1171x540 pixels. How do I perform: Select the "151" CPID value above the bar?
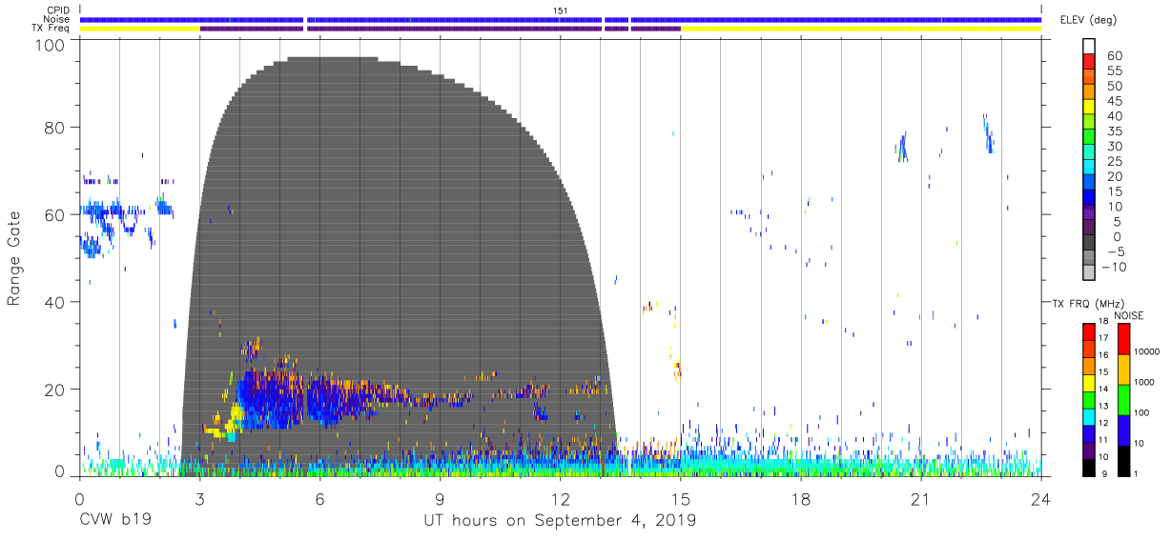(560, 10)
